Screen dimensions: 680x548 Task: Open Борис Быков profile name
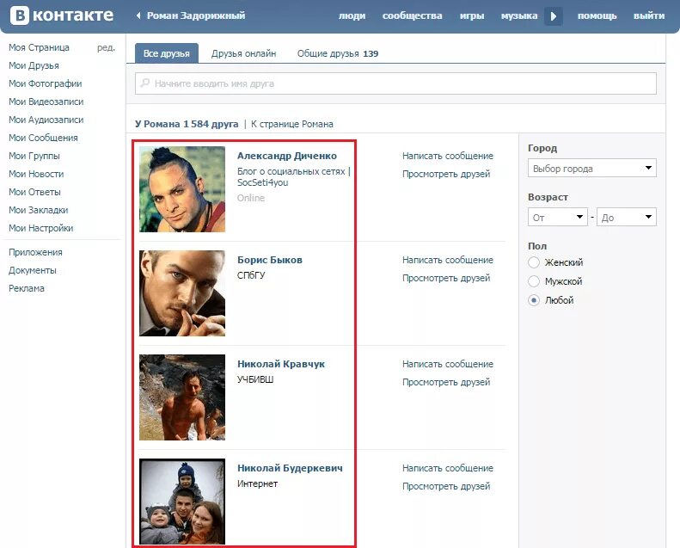pos(270,260)
